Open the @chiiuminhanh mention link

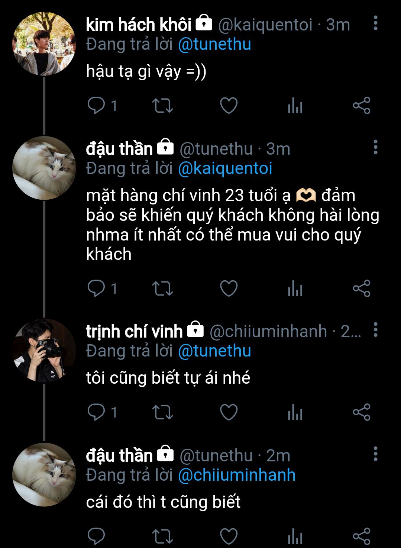[237, 475]
